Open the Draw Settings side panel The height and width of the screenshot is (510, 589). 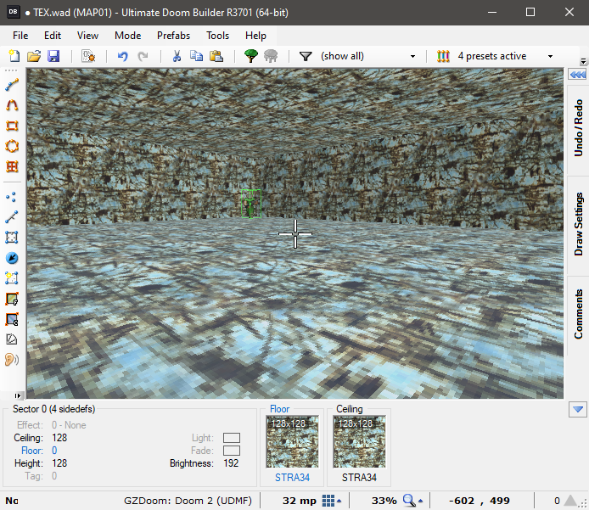point(578,225)
